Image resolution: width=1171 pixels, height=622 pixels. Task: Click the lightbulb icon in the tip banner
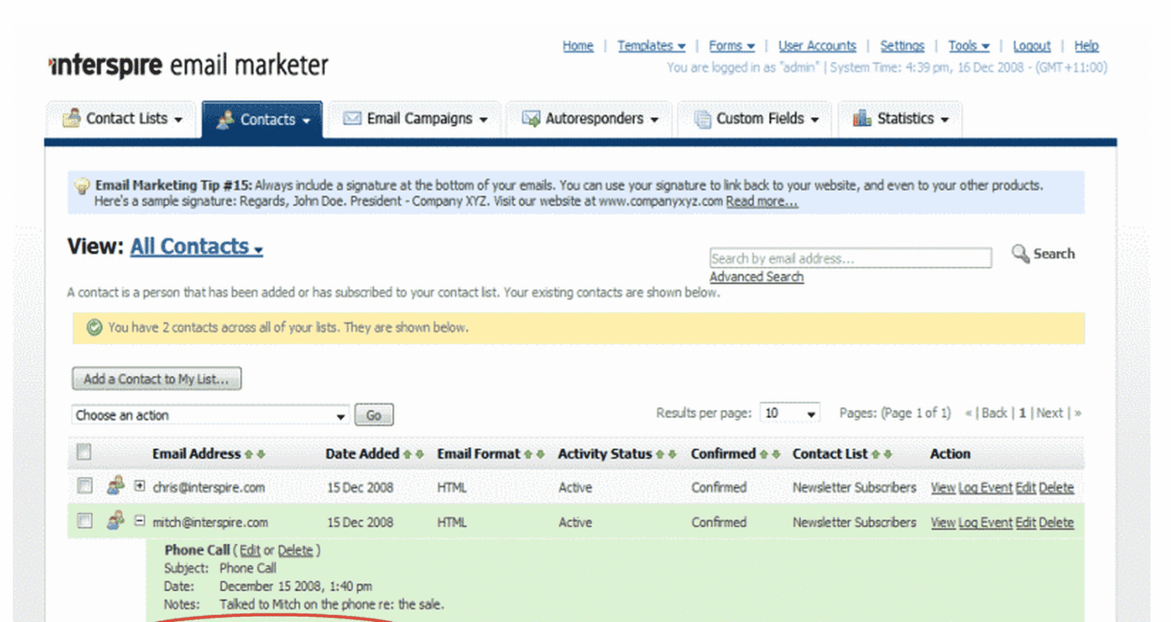point(82,184)
